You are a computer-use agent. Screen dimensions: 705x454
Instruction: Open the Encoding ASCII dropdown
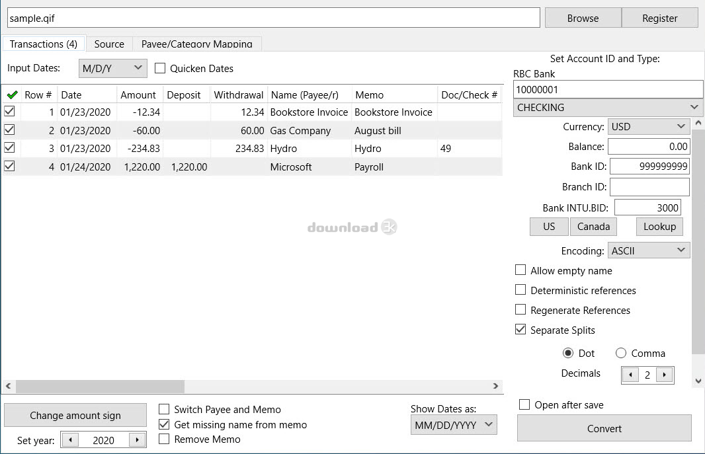click(648, 250)
